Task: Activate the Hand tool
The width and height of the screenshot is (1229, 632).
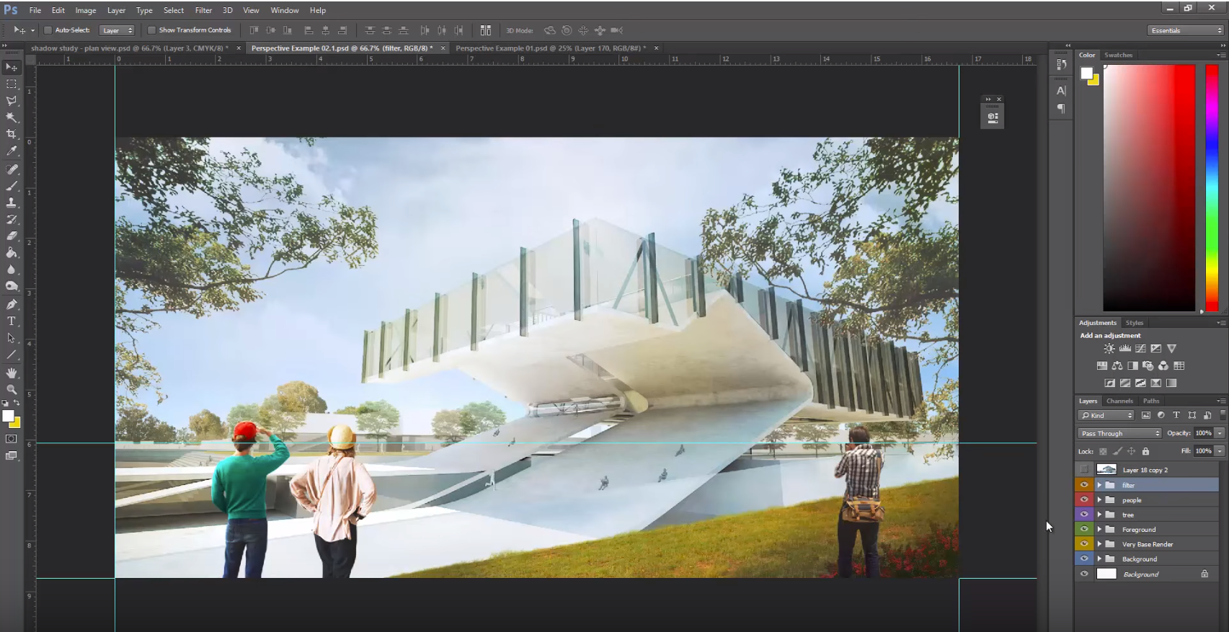Action: [x=12, y=373]
